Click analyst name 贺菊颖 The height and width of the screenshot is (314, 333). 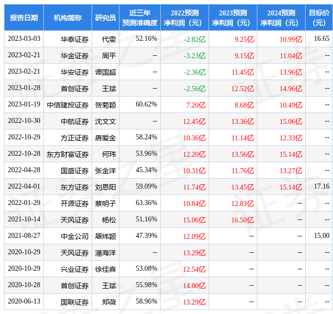[x=106, y=105]
